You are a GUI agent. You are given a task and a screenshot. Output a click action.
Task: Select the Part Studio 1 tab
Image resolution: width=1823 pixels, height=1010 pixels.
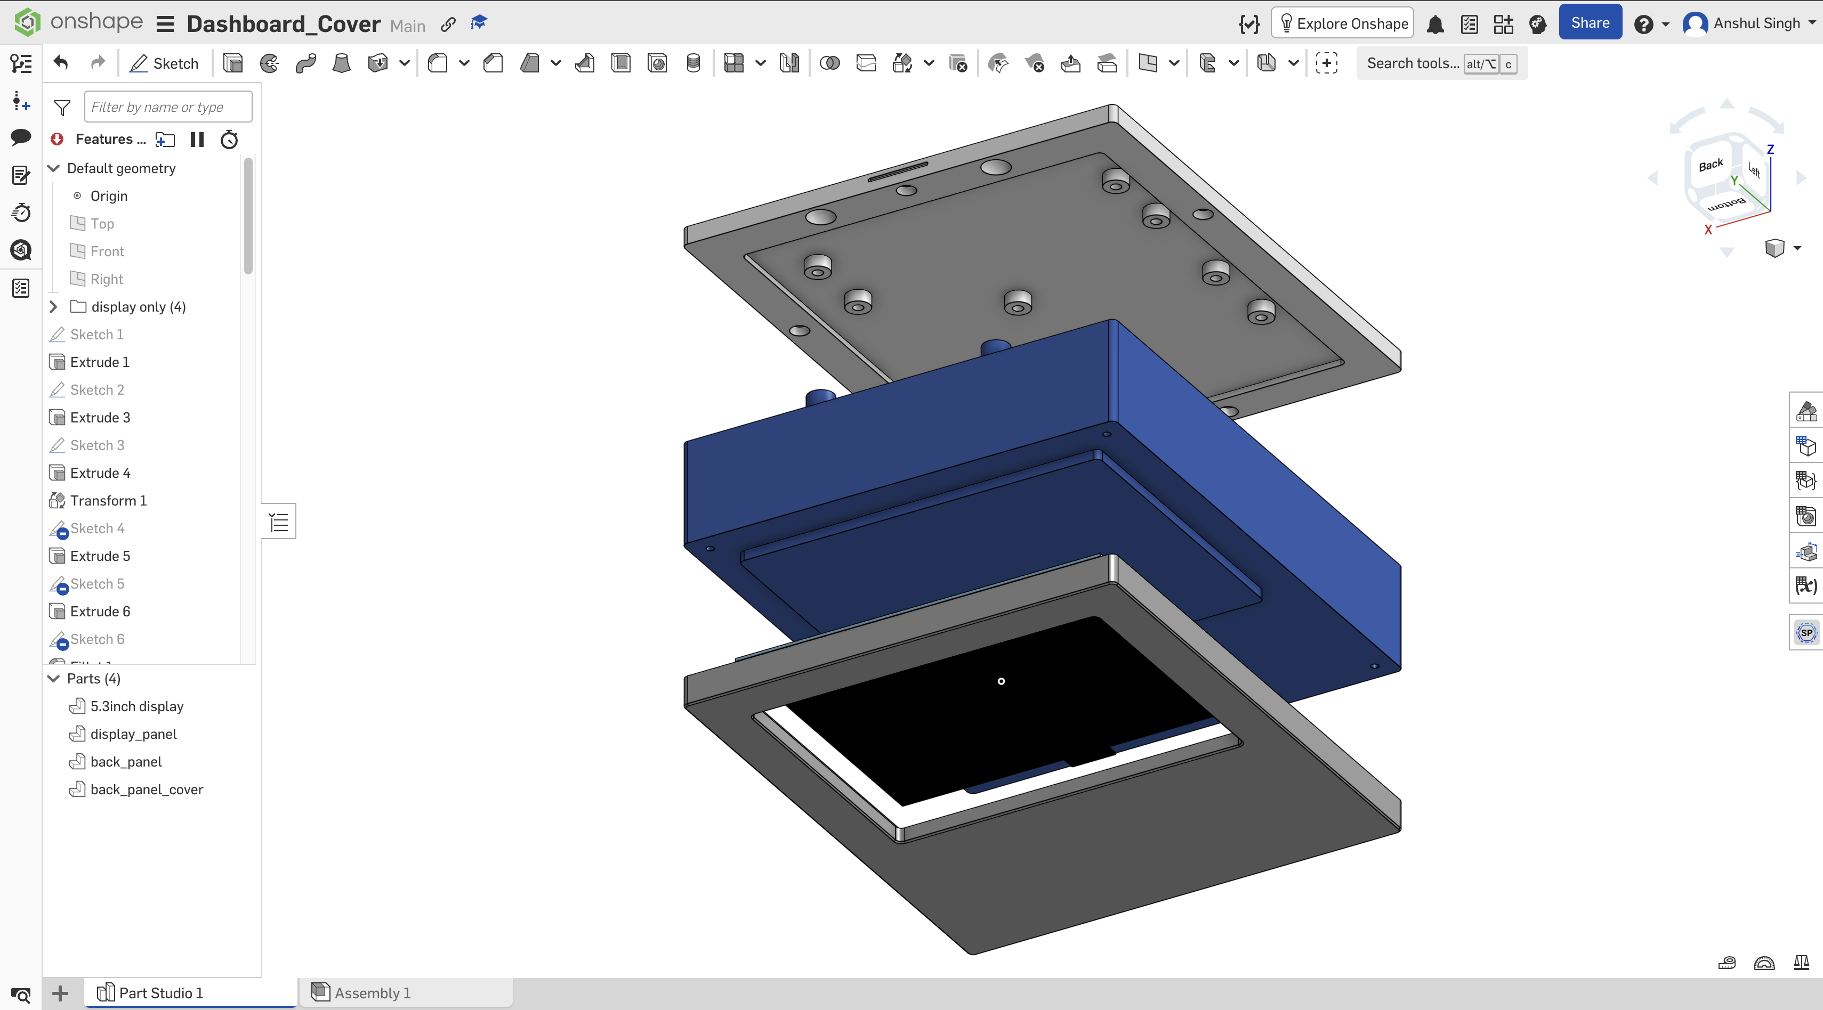[x=191, y=992]
